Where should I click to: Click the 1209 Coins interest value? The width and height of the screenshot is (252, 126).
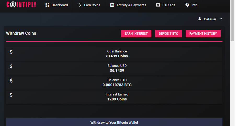pos(117,99)
